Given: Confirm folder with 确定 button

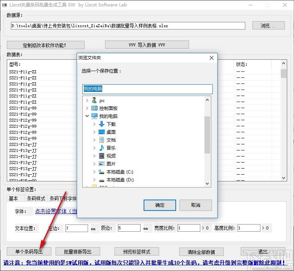Looking at the screenshot, I should (160, 205).
